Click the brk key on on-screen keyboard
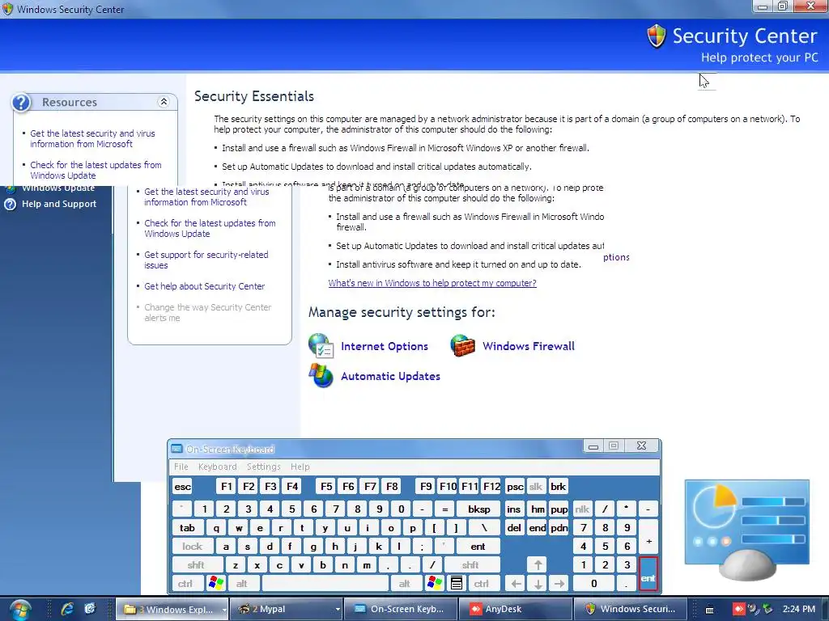 [x=558, y=486]
